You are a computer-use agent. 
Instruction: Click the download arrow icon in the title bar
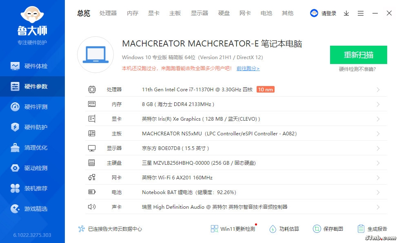346,13
